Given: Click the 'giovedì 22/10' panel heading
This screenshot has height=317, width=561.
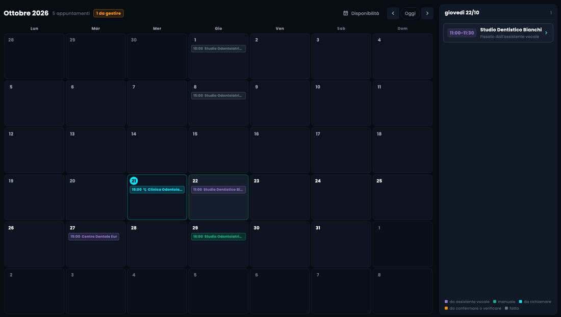Looking at the screenshot, I should [462, 13].
